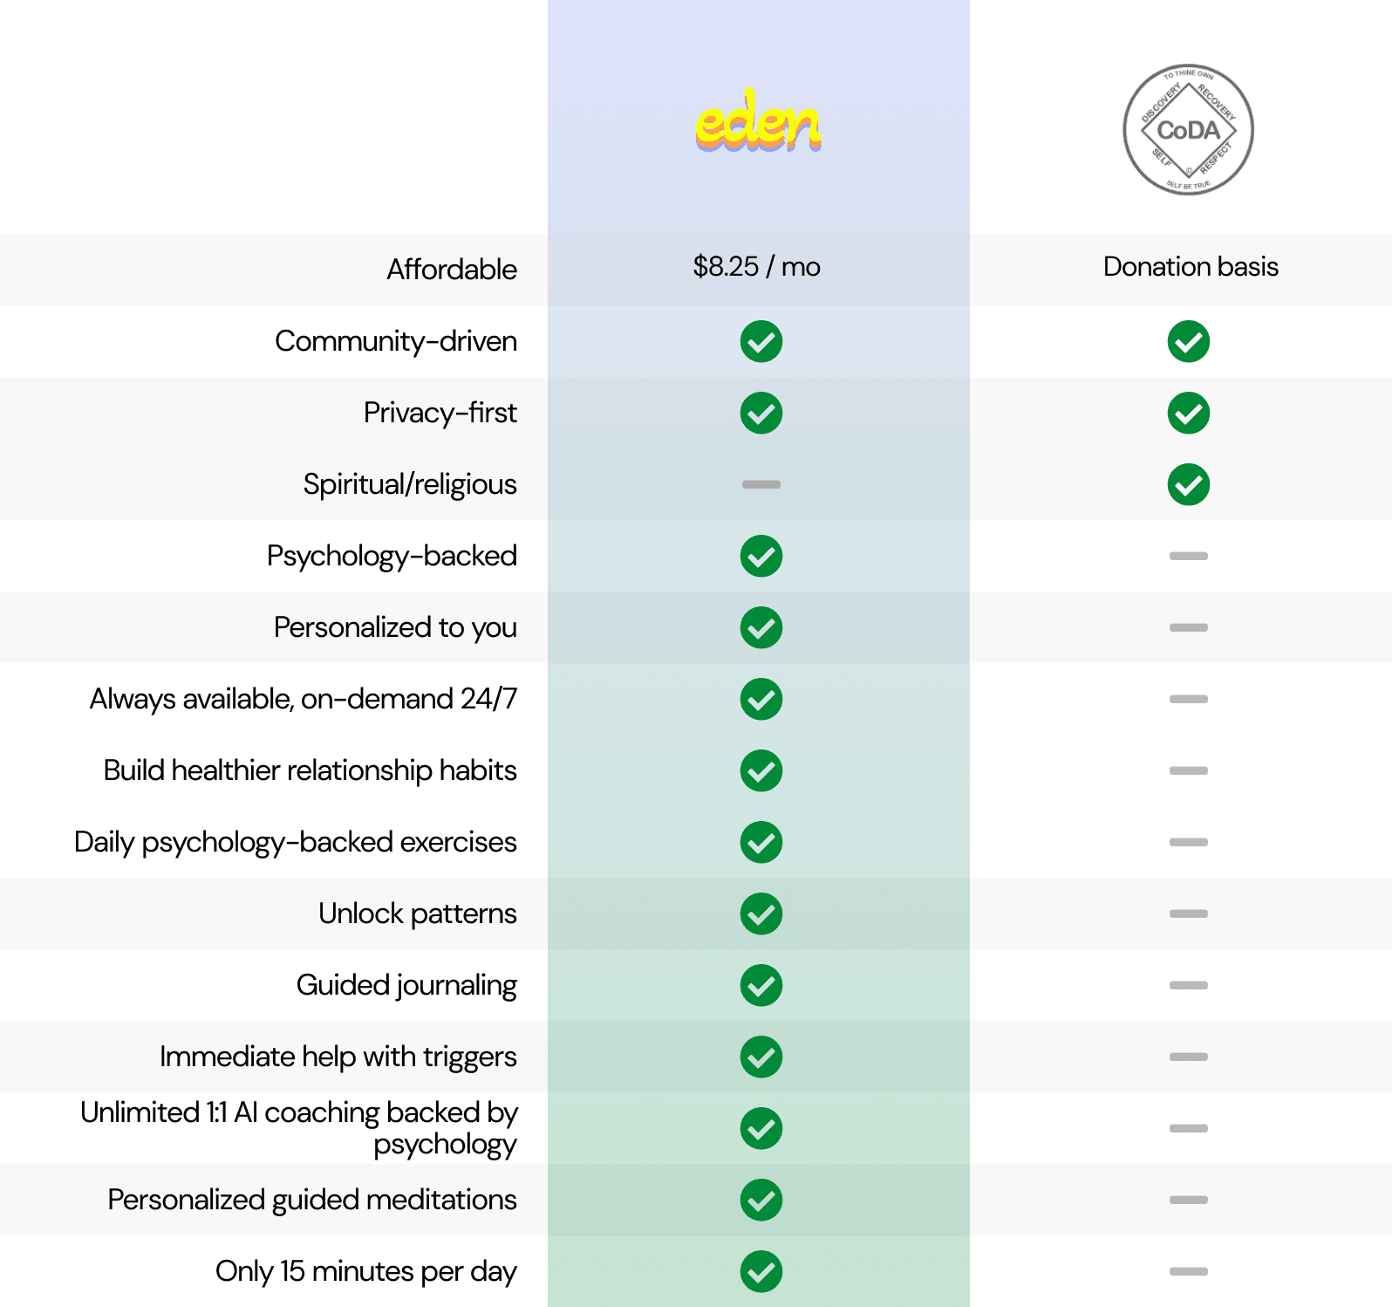Click eden's Unlock patterns checkmark
This screenshot has width=1392, height=1307.
(x=761, y=914)
